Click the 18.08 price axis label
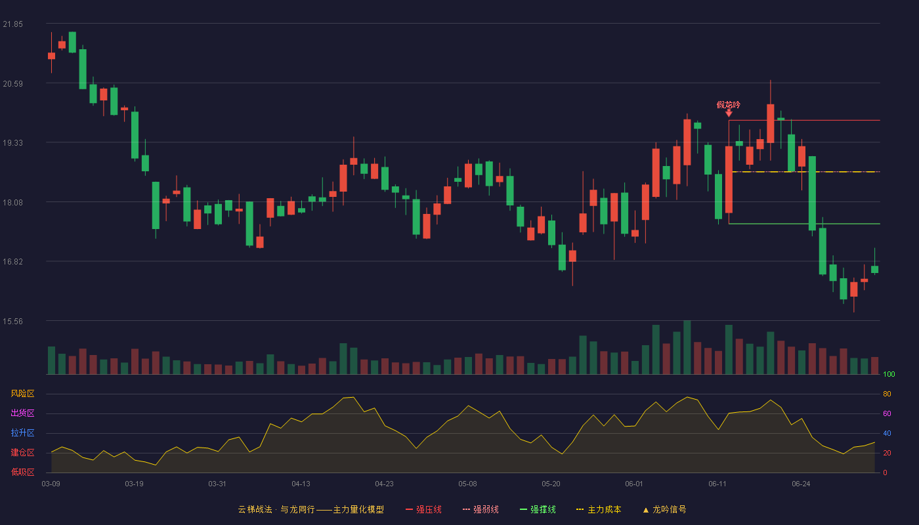919x525 pixels. (x=12, y=202)
